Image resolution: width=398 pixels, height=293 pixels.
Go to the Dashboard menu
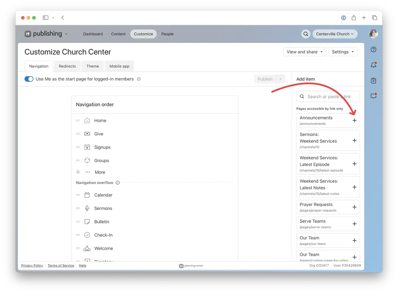[x=93, y=34]
